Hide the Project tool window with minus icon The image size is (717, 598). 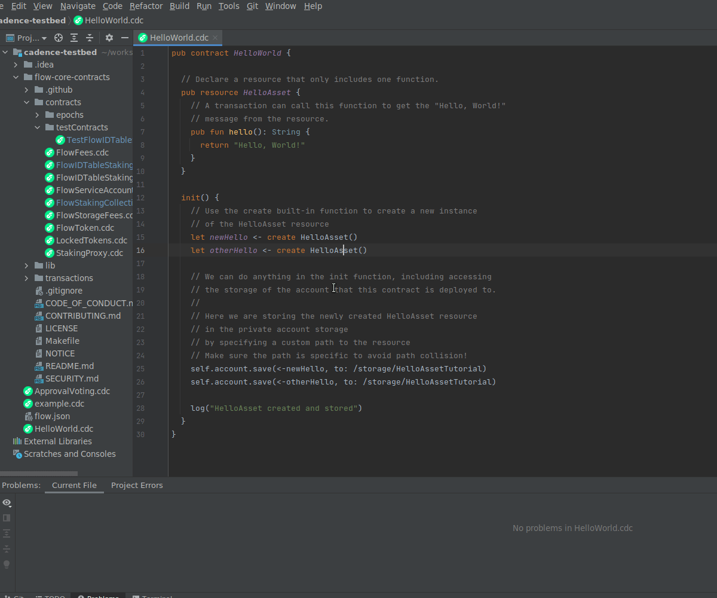(125, 38)
